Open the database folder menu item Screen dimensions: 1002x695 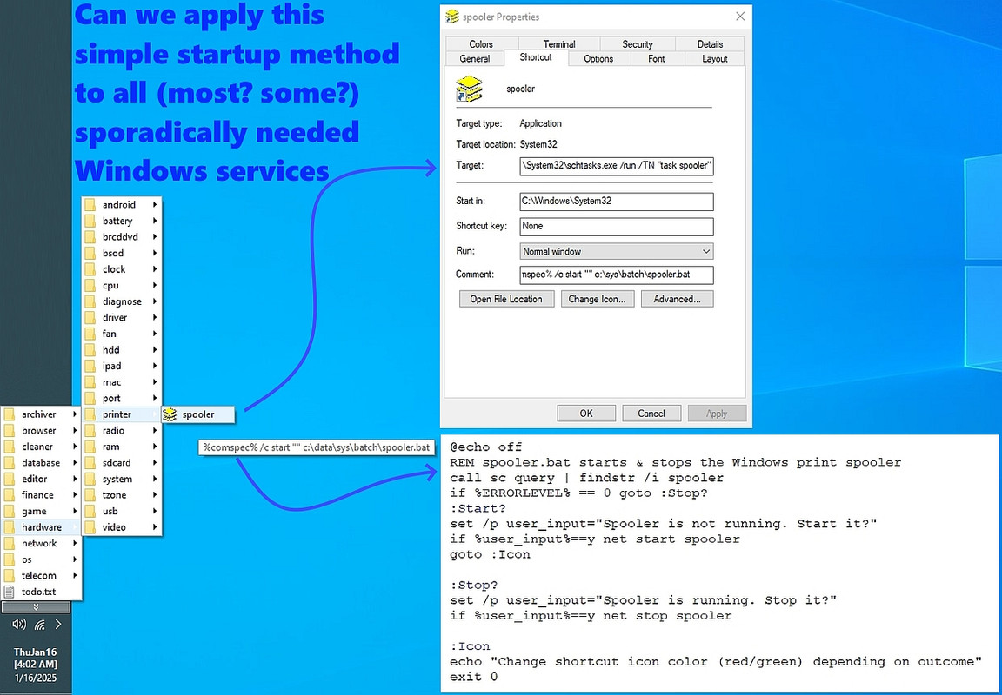[41, 463]
